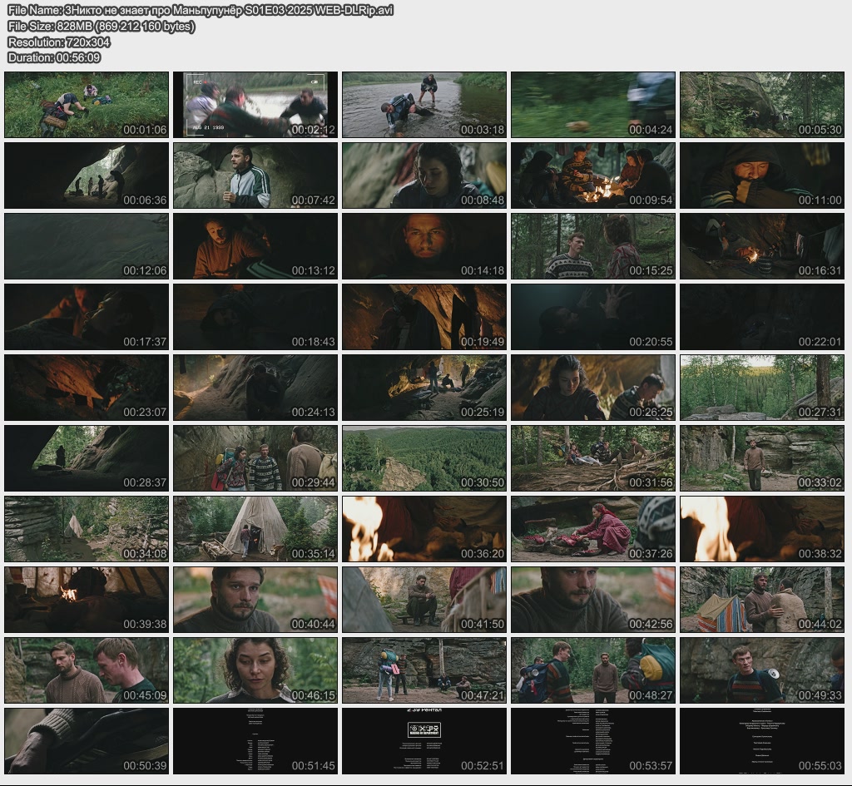Click the hooded man thumbnail at 00:11:00
Viewport: 852px width, 786px height.
point(762,175)
